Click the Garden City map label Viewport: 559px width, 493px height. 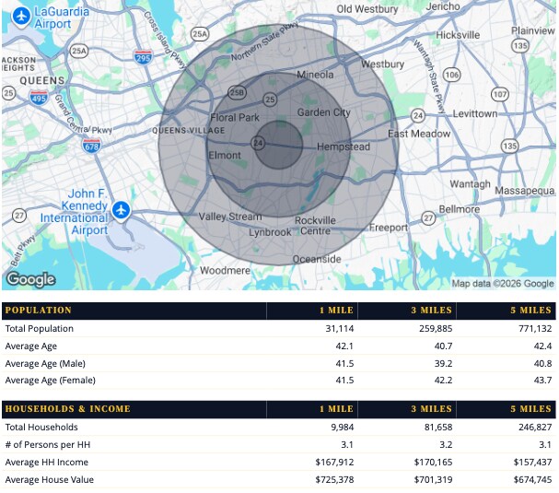pos(324,112)
